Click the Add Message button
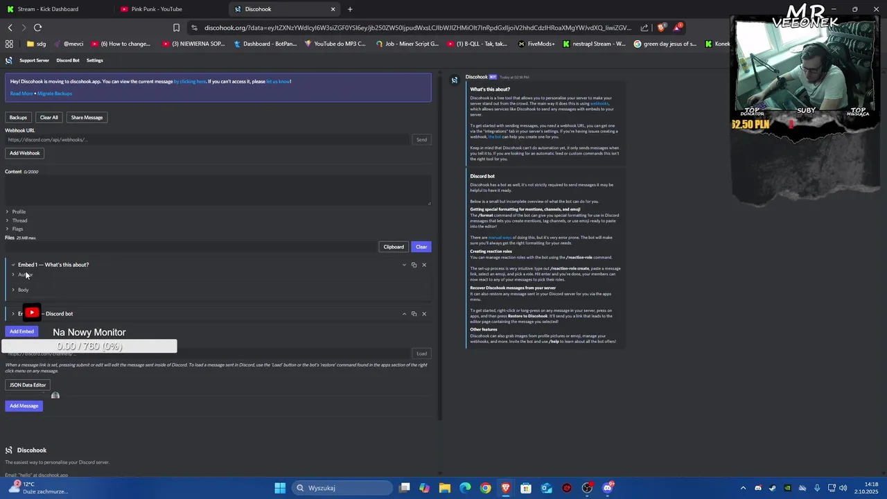The width and height of the screenshot is (887, 499). (x=24, y=406)
